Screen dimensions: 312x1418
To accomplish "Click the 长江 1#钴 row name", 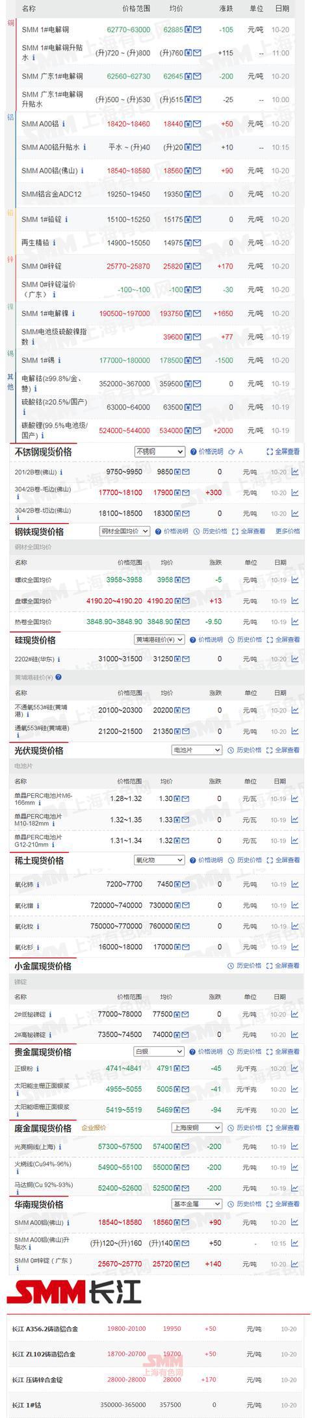I will (x=27, y=1405).
